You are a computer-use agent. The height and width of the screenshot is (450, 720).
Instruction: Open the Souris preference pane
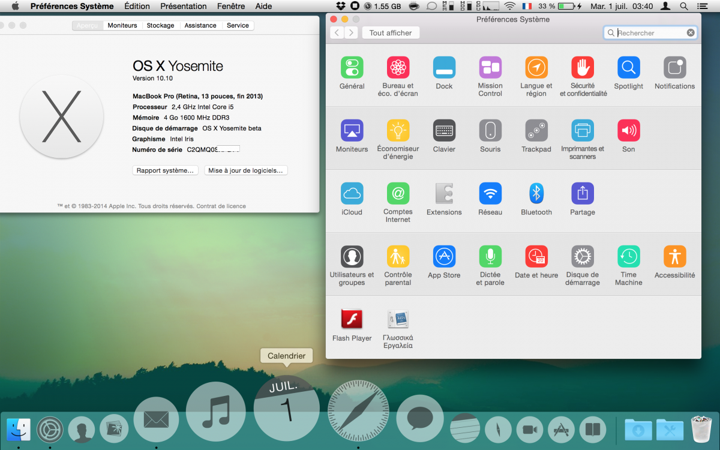pos(490,130)
